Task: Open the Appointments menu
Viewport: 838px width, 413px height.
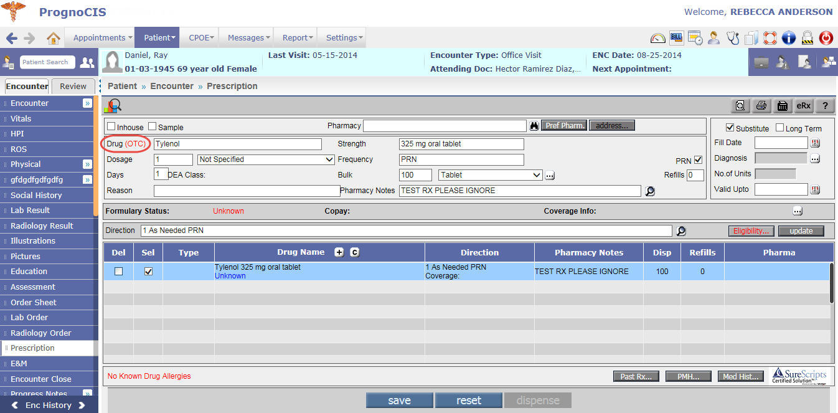Action: pyautogui.click(x=100, y=38)
